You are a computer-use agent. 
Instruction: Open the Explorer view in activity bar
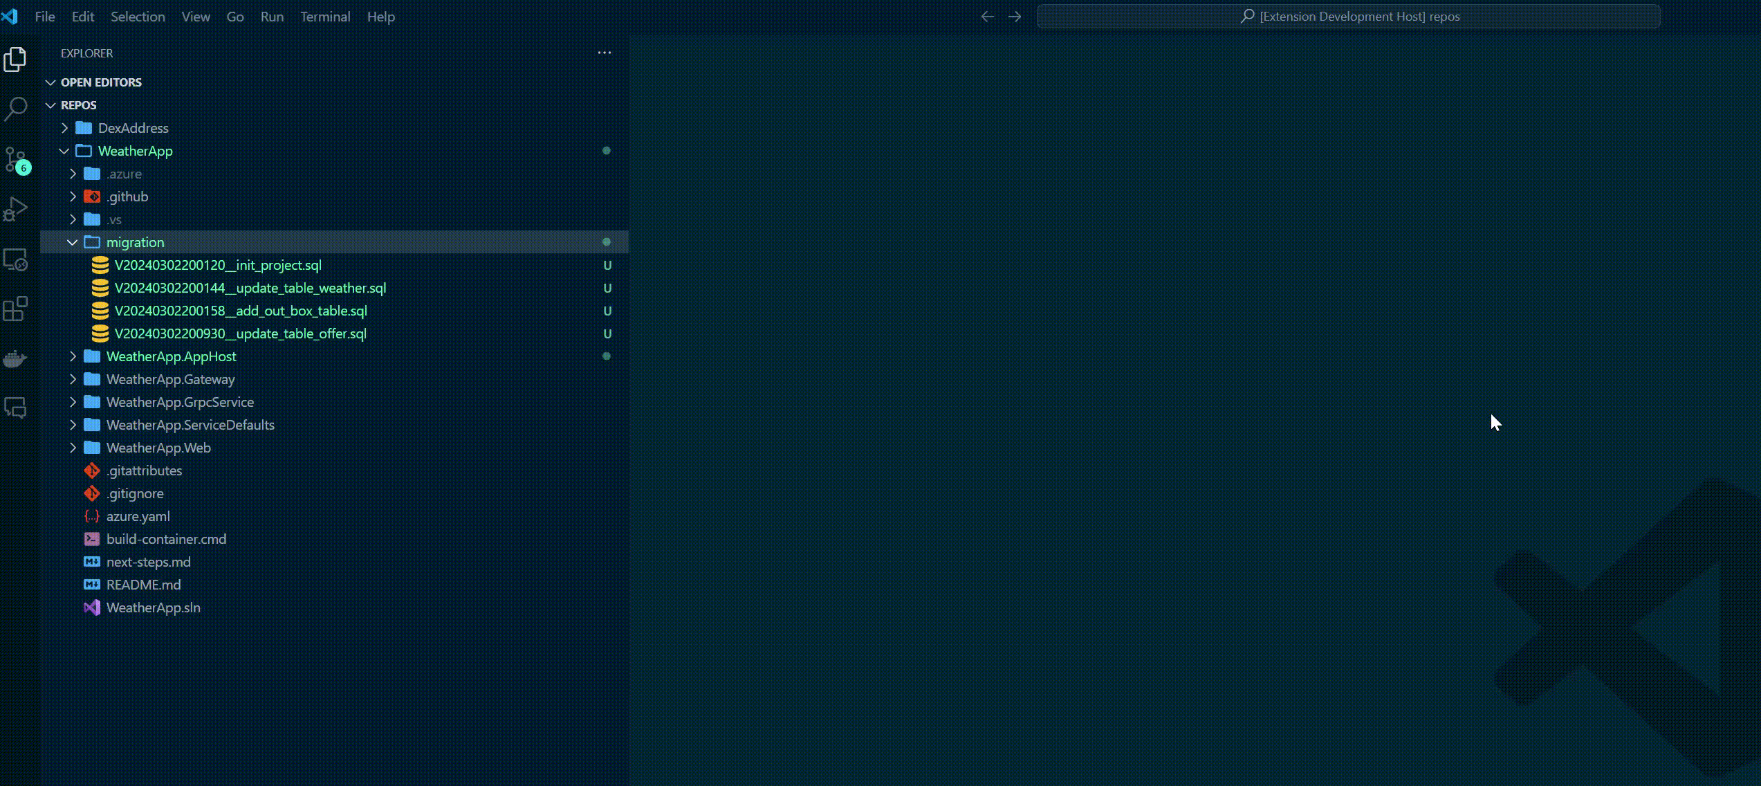(15, 60)
